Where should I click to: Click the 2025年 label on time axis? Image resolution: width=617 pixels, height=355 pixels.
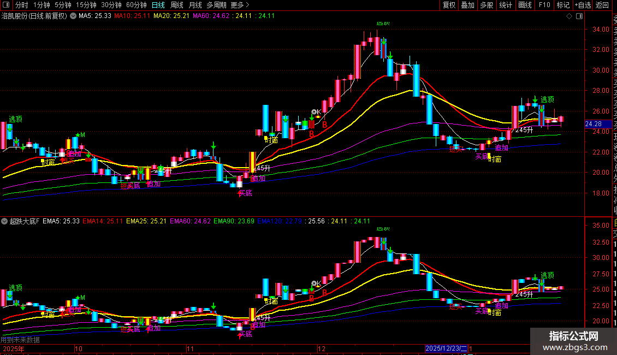[14, 348]
